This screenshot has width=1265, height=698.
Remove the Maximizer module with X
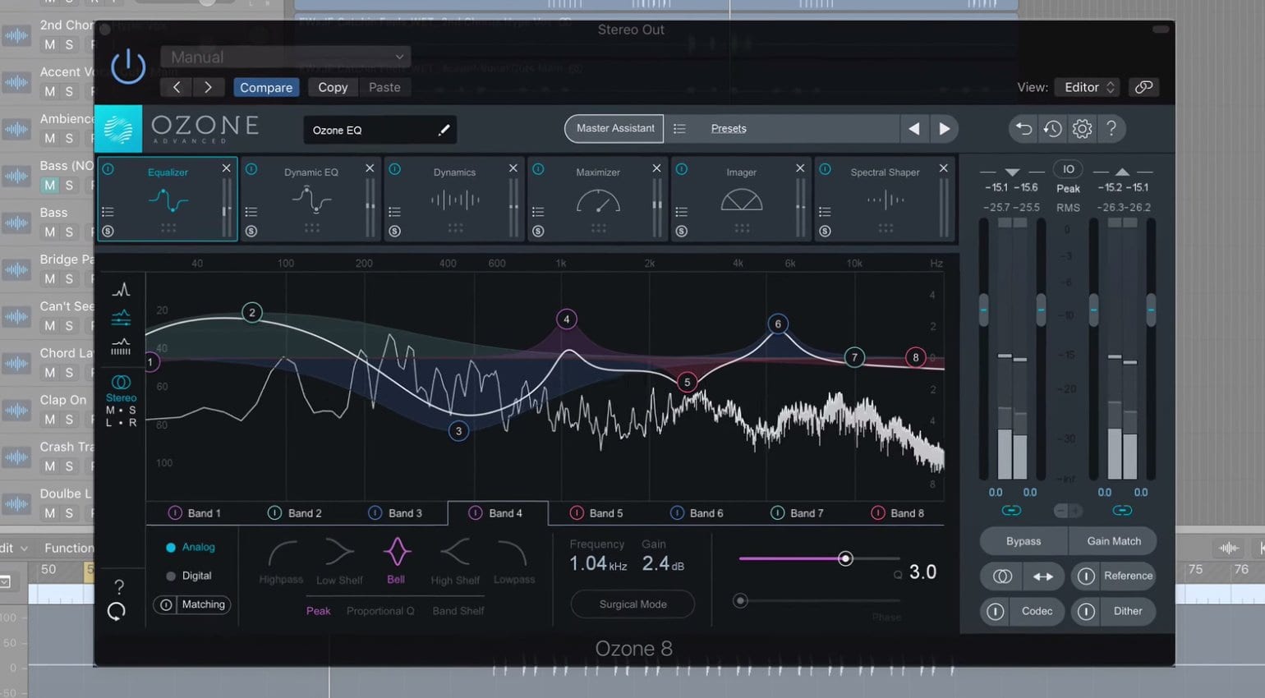pyautogui.click(x=656, y=168)
